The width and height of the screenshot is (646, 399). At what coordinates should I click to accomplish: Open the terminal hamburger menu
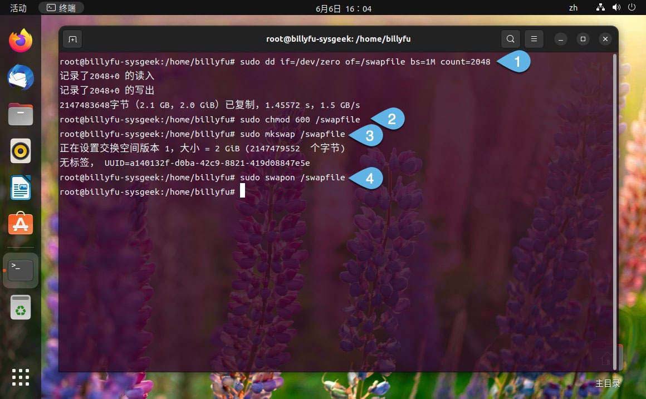pos(534,39)
